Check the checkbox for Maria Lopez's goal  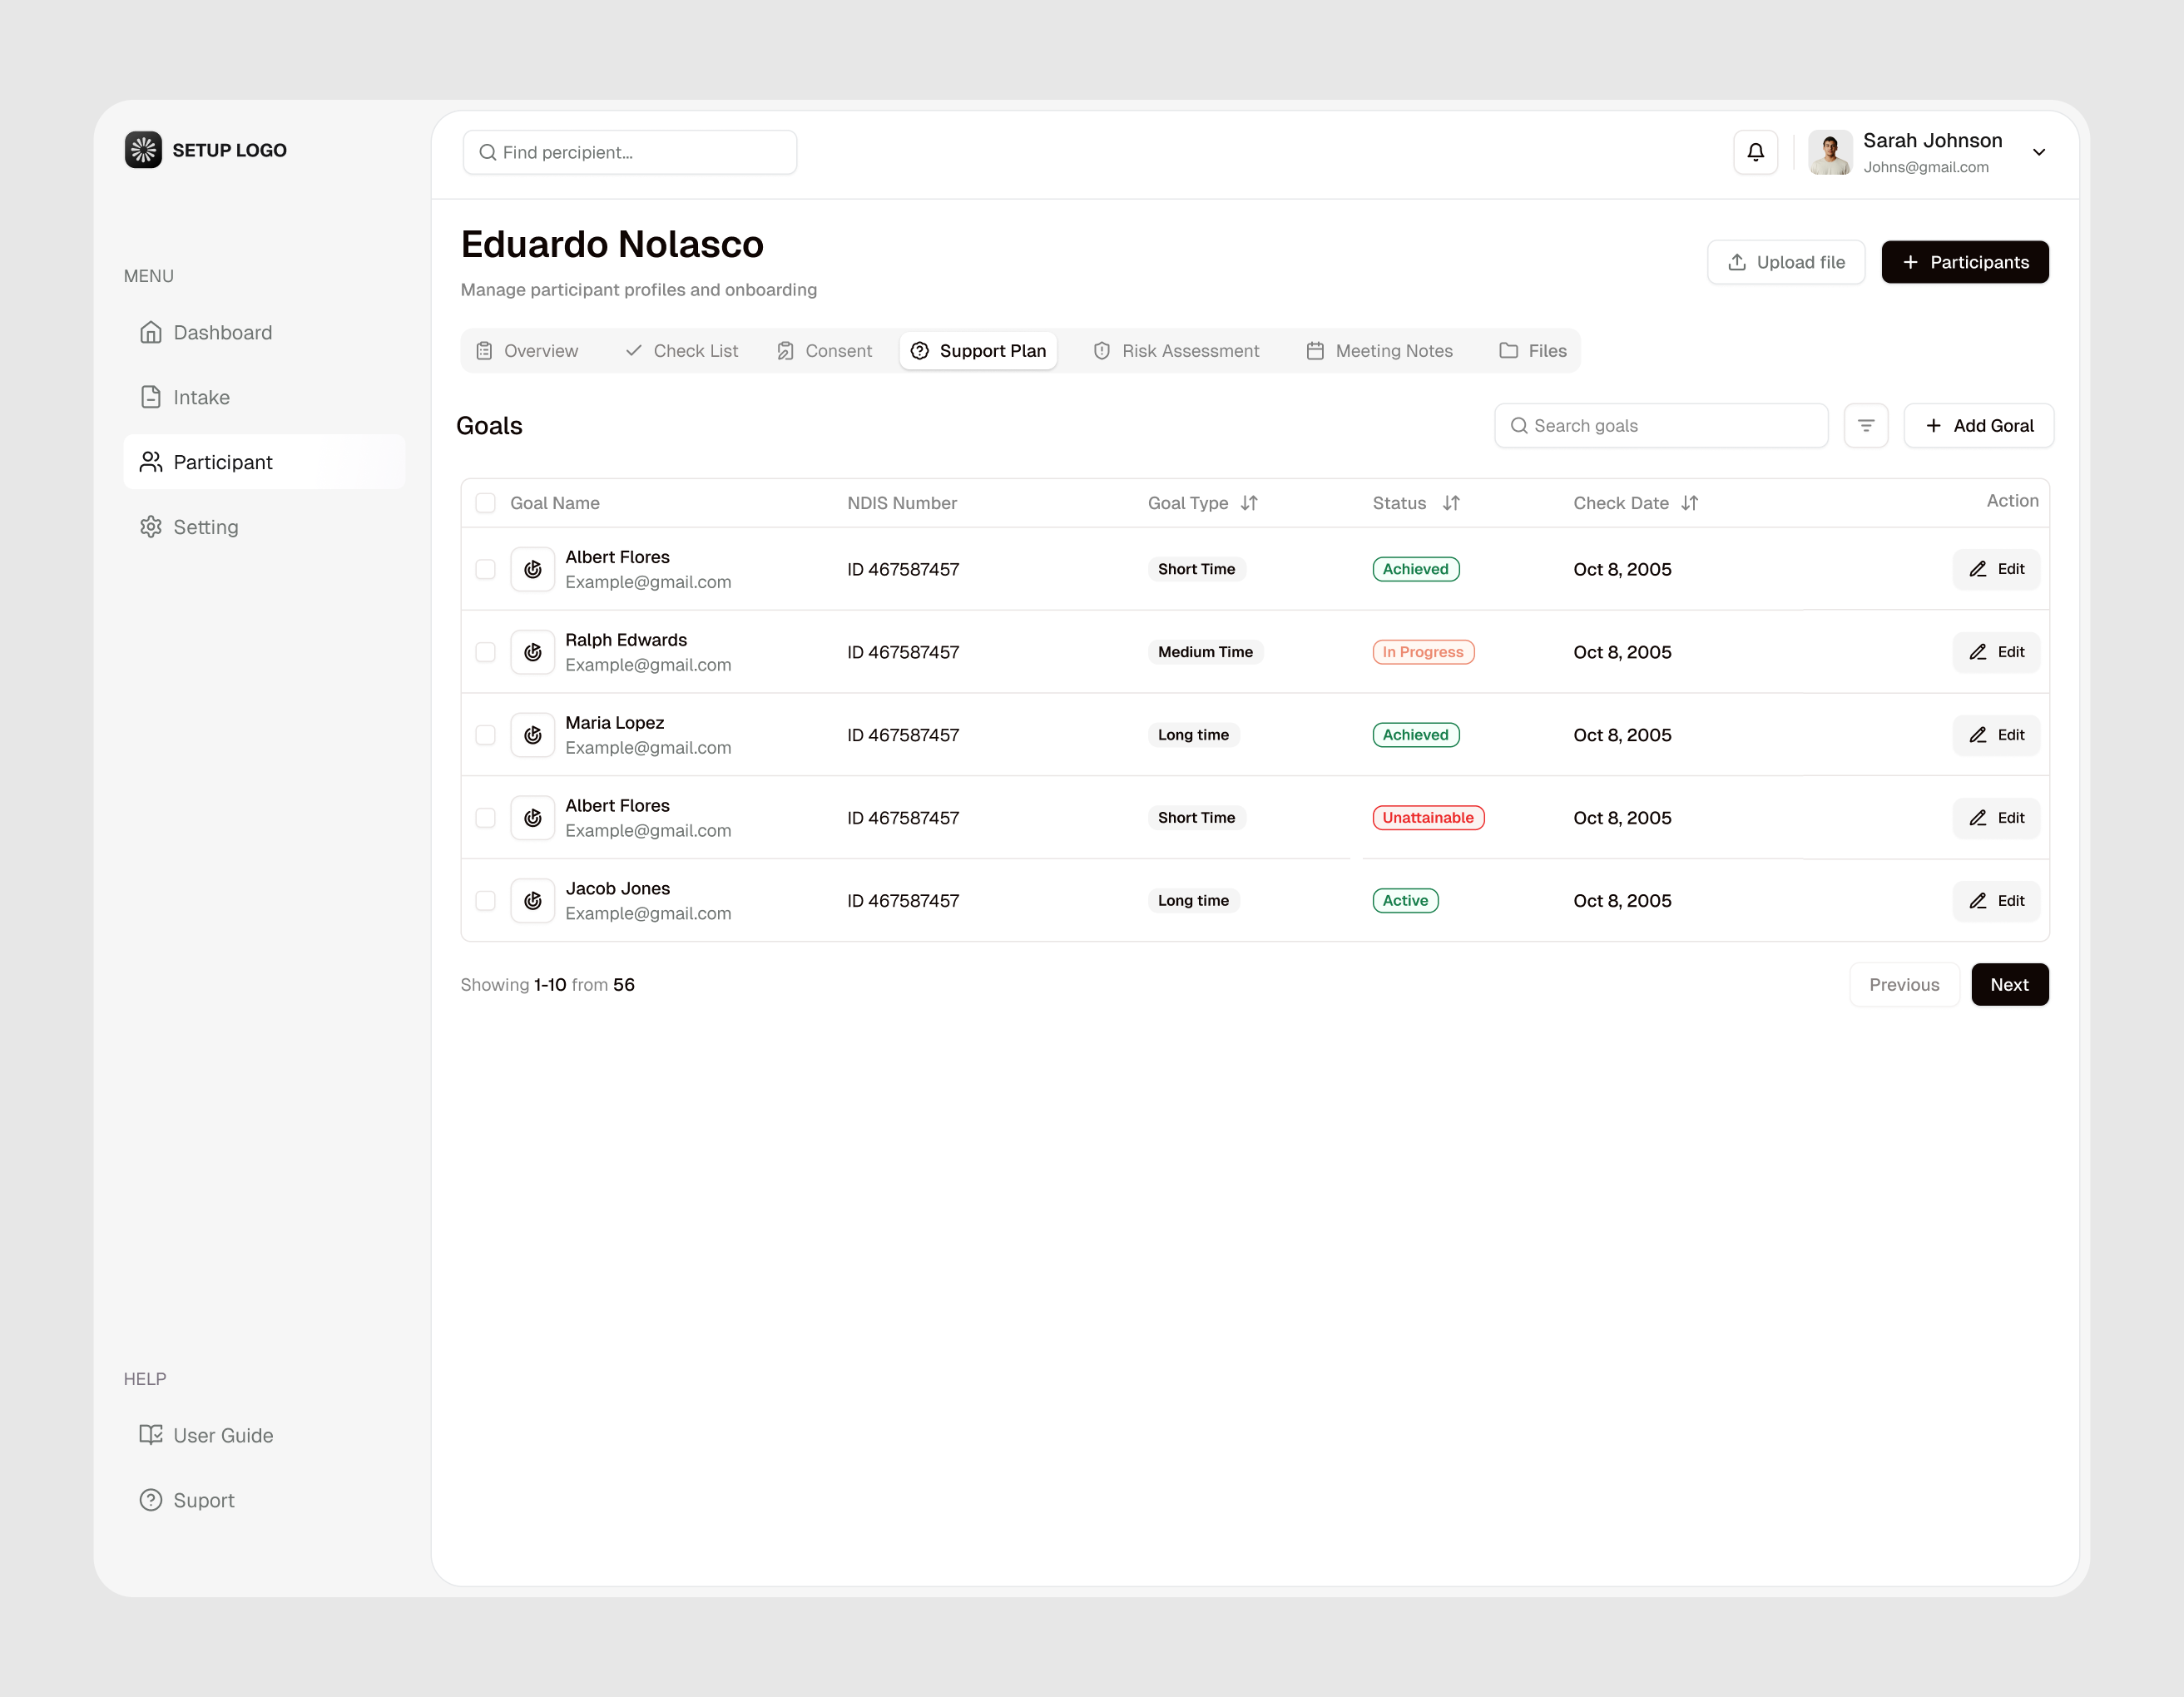[x=485, y=734]
